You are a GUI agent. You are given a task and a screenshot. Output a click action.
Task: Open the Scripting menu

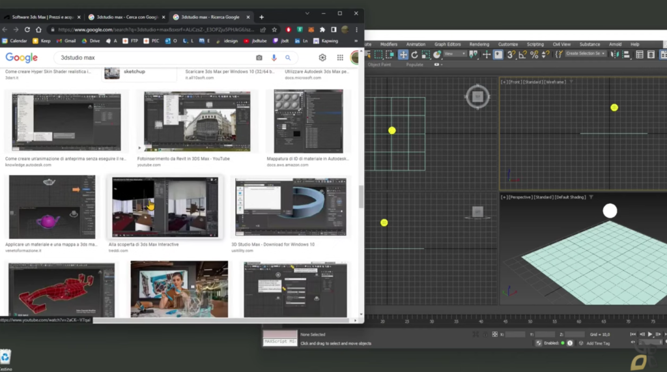point(535,44)
